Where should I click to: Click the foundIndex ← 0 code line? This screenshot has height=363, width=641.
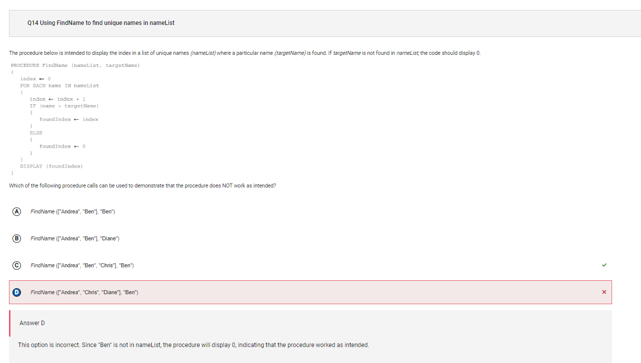tap(62, 146)
